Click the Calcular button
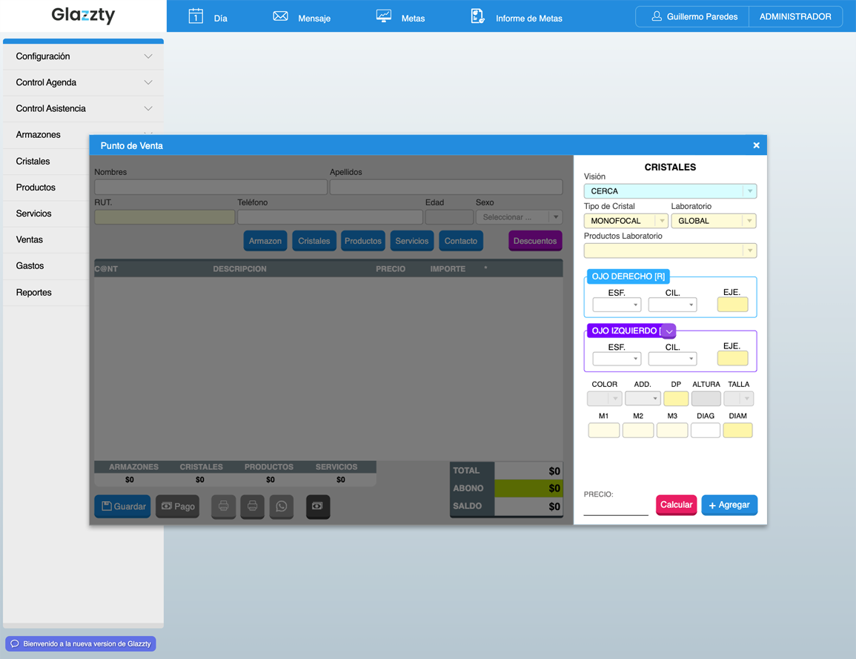Viewport: 856px width, 659px height. (676, 505)
